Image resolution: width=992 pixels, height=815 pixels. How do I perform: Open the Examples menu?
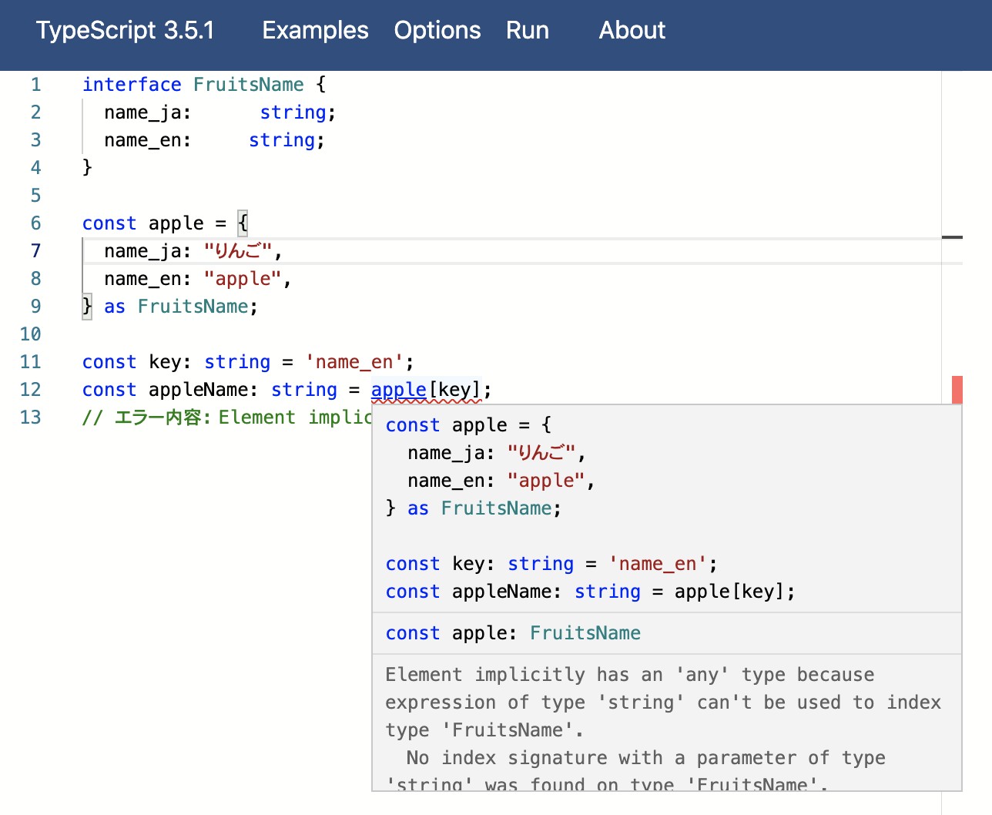coord(315,31)
